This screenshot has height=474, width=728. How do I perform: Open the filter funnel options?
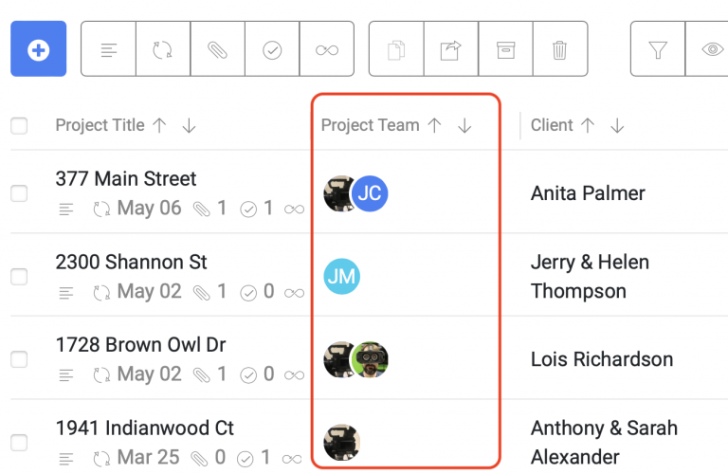(658, 49)
